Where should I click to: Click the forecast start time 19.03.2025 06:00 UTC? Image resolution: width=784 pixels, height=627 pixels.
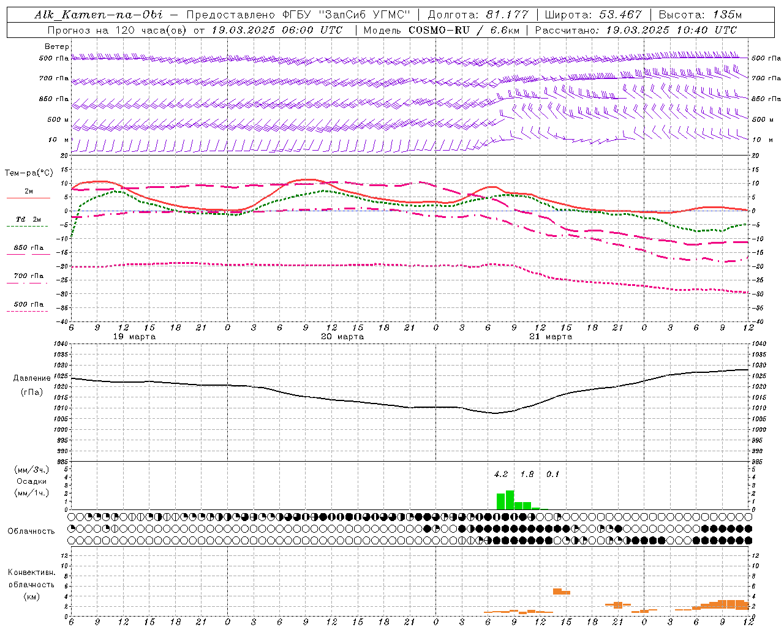277,30
